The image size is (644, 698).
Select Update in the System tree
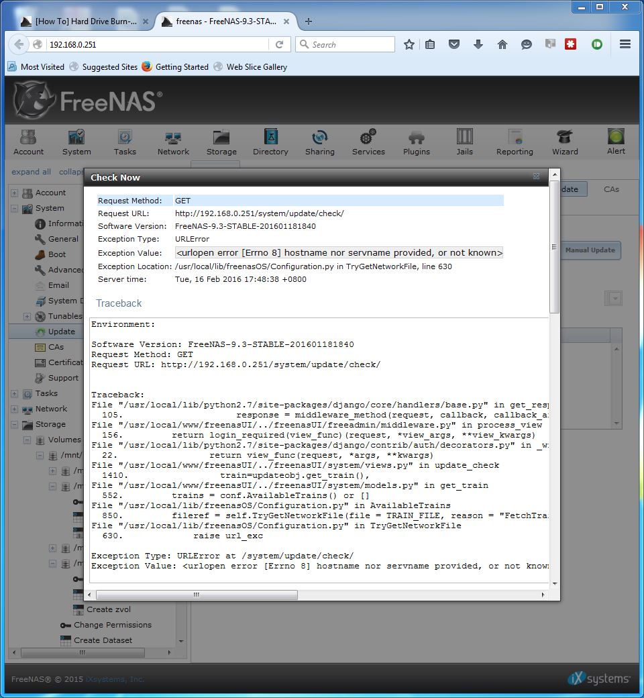[61, 332]
